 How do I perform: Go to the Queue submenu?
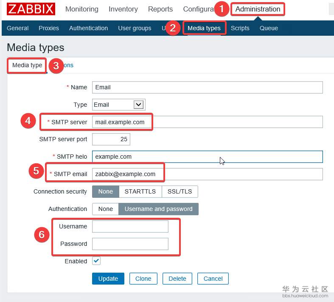(x=269, y=28)
